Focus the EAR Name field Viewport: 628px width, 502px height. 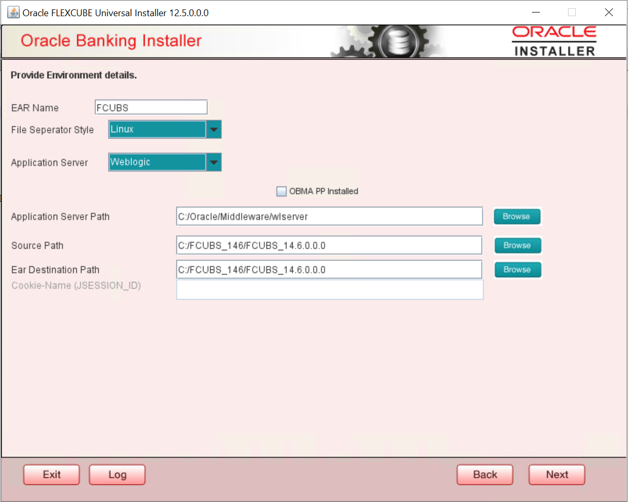coord(151,107)
